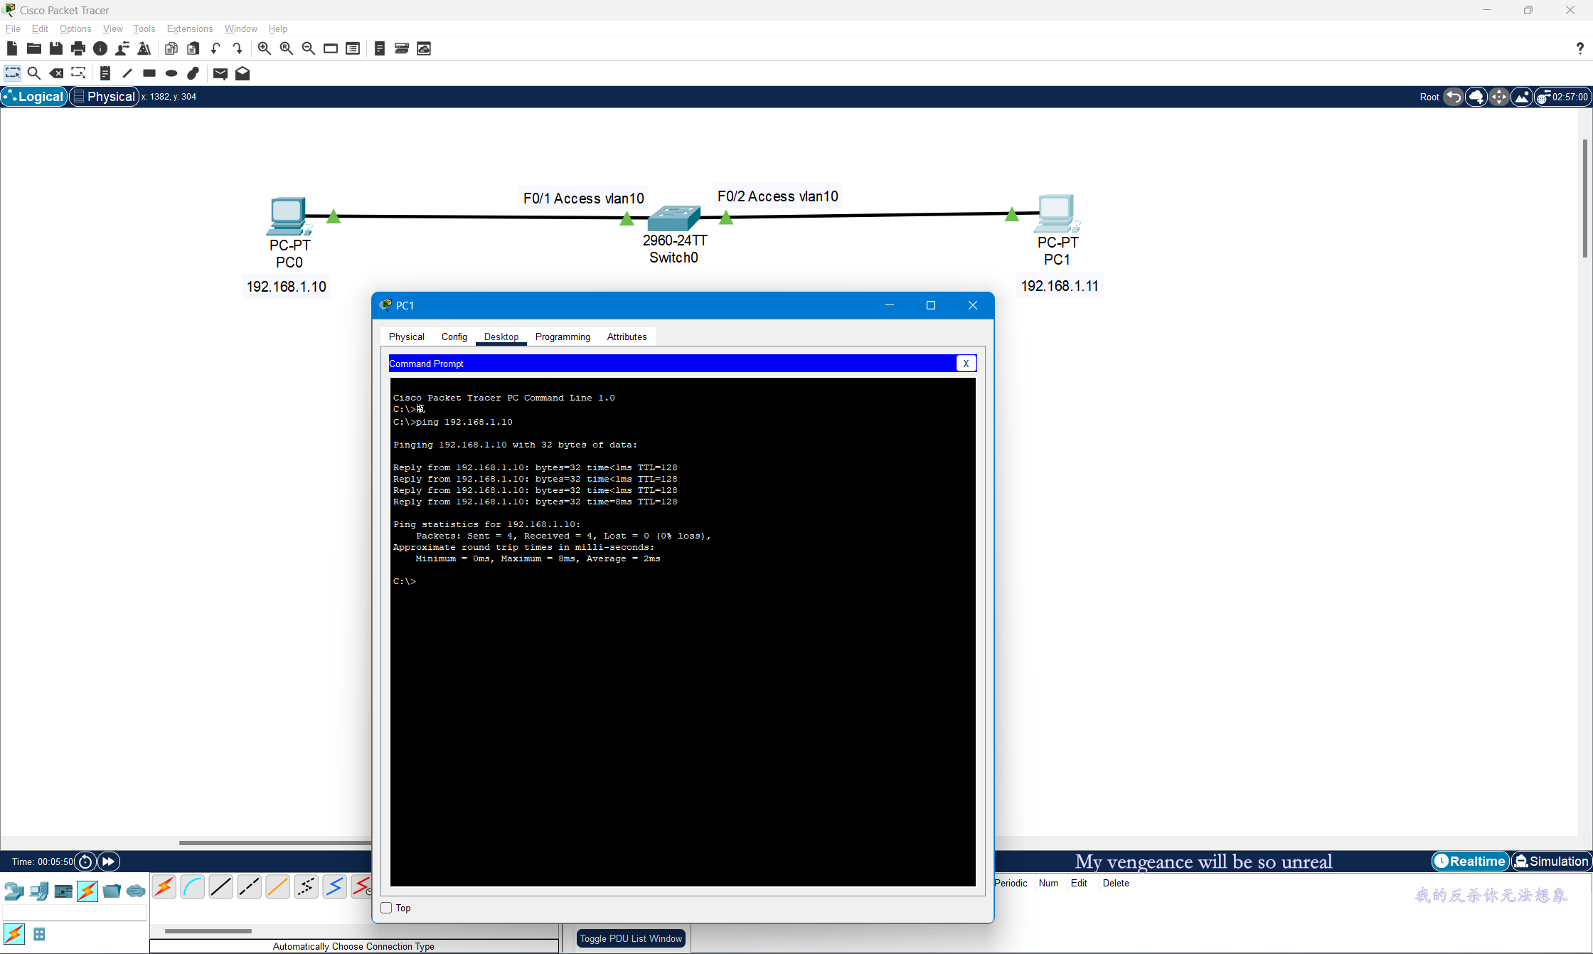Select the Draw Rectangle tool

tap(149, 73)
